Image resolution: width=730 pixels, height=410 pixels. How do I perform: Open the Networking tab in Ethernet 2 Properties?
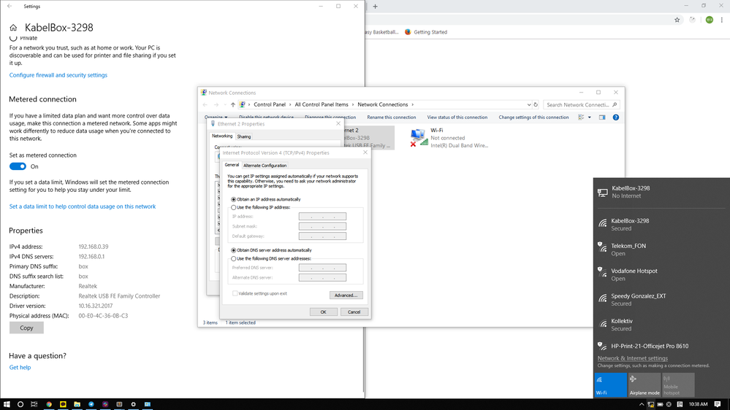click(222, 136)
